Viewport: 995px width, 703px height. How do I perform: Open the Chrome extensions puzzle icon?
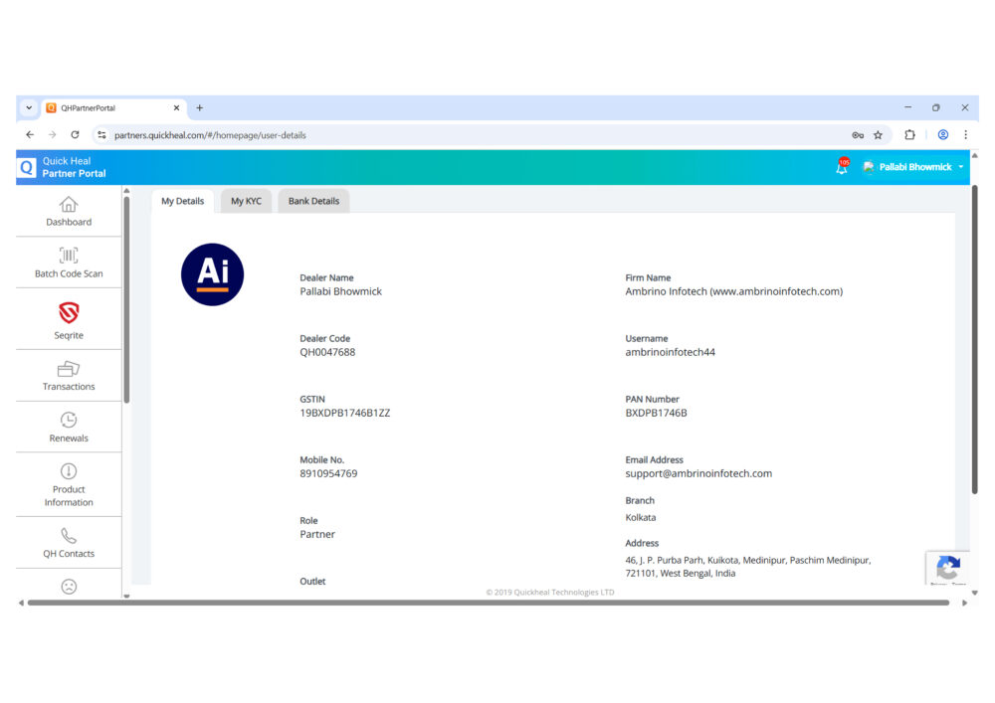(x=909, y=135)
